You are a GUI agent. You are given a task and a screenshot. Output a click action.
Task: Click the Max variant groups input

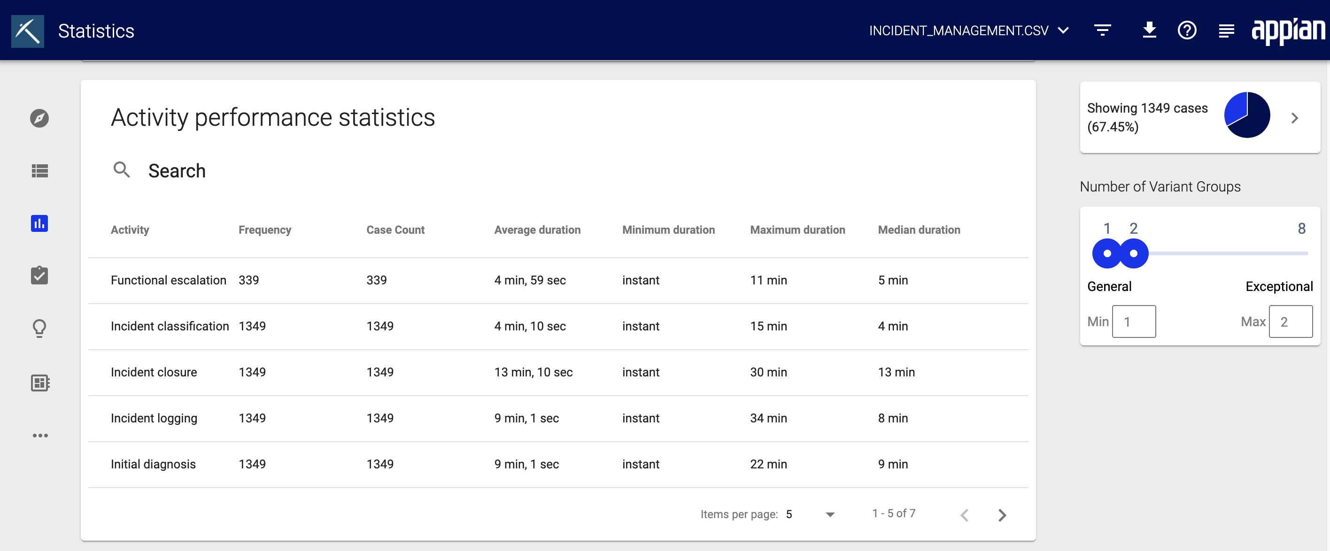click(1290, 321)
